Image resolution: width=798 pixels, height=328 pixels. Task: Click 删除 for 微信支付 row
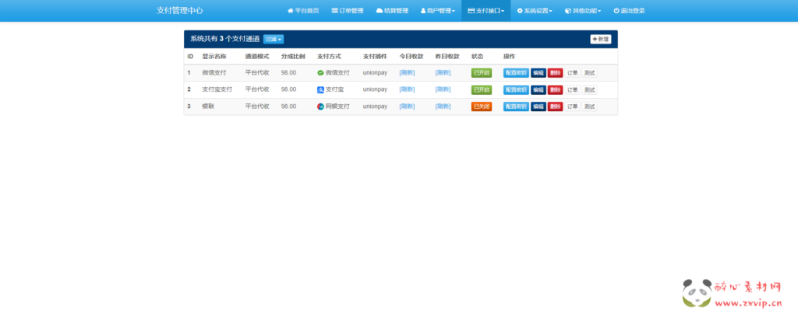[x=555, y=72]
